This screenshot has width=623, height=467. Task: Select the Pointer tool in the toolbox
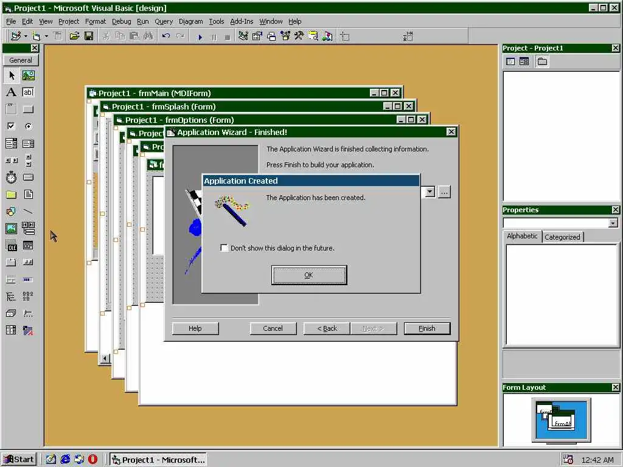pyautogui.click(x=12, y=75)
